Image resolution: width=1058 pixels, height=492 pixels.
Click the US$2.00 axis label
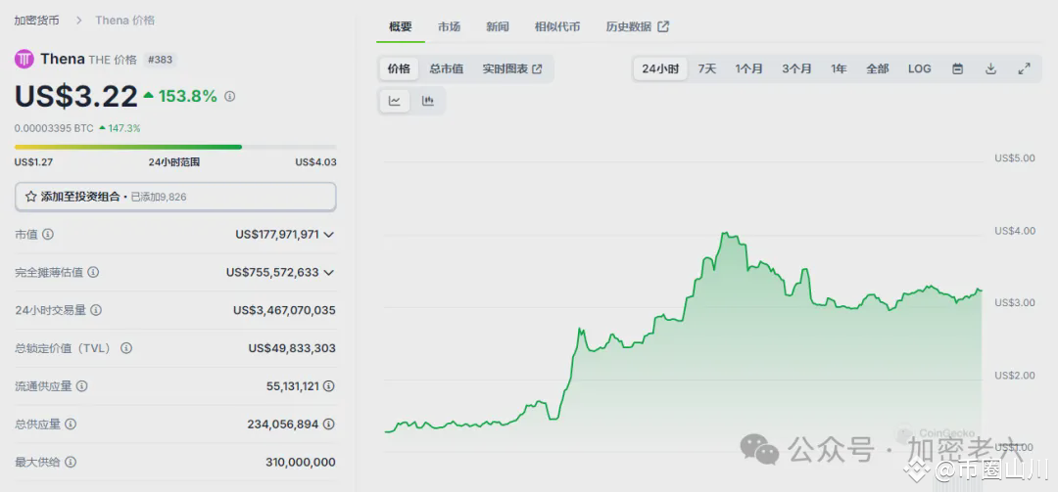(1014, 375)
